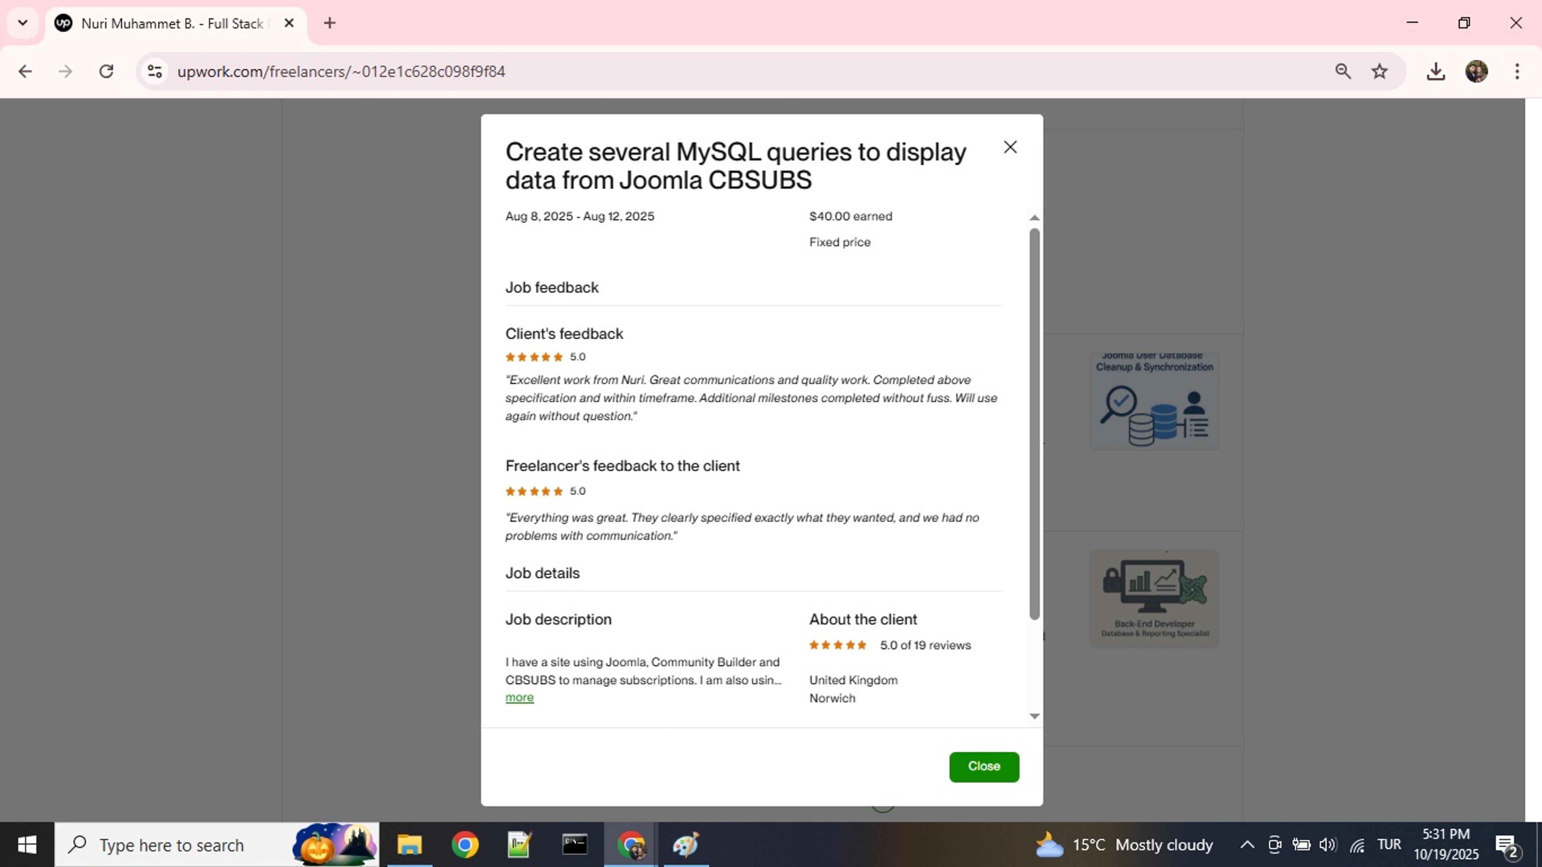
Task: Open Chrome three-dot menu
Action: [x=1517, y=72]
